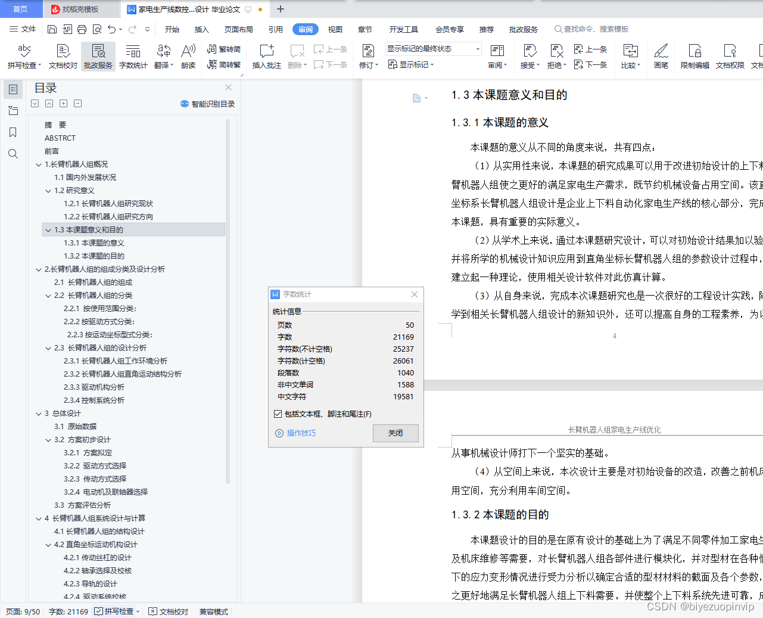Open the search icon in left sidebar
Image resolution: width=763 pixels, height=618 pixels.
click(13, 154)
